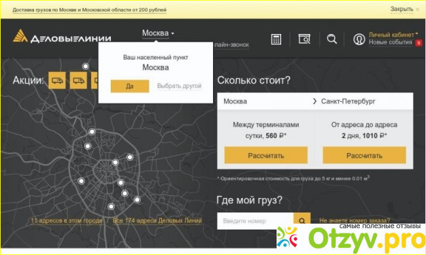Confirm city with the Да button
The height and width of the screenshot is (255, 426).
coord(130,86)
